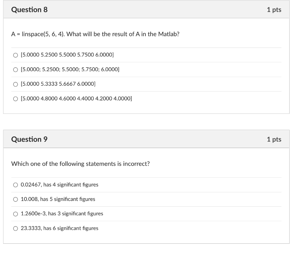Click the Question 8 header

[x=28, y=10]
